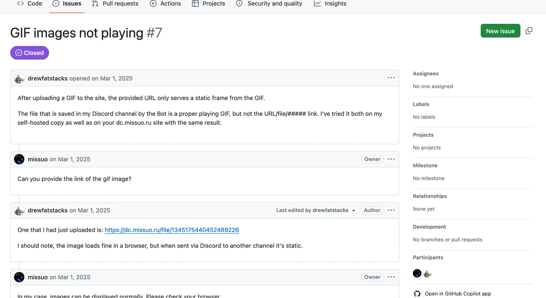Click issue title 'GIF images not playing'
Image resolution: width=546 pixels, height=298 pixels.
tap(77, 33)
